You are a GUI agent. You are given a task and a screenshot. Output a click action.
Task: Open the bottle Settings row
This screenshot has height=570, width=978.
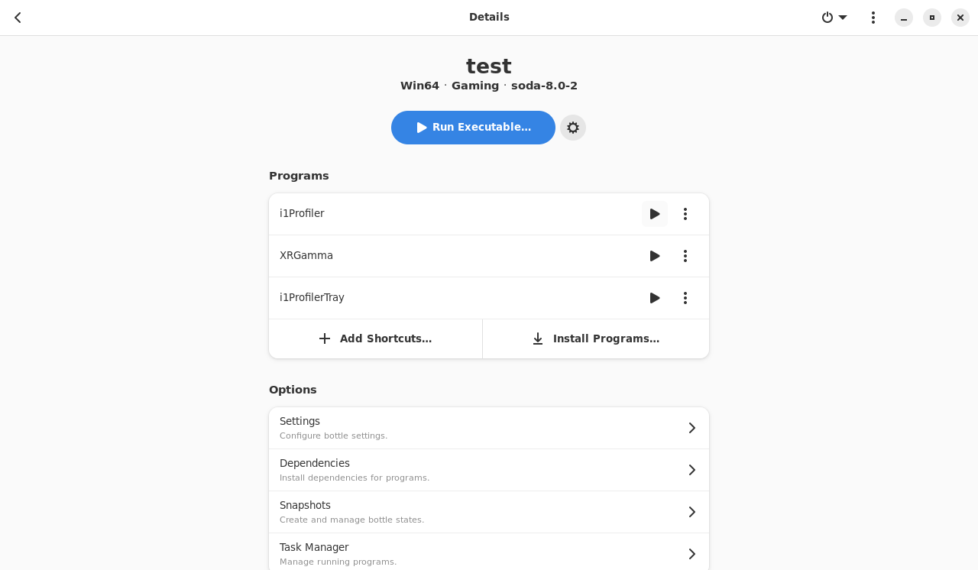click(489, 428)
